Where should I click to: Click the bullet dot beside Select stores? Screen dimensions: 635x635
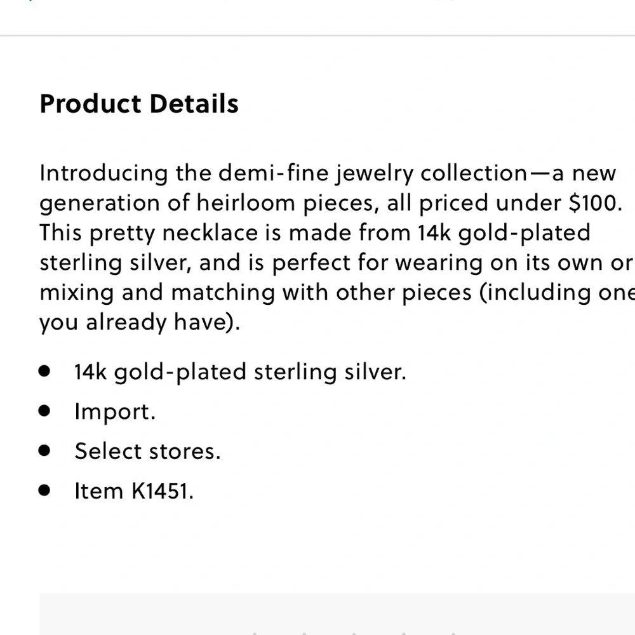point(44,450)
